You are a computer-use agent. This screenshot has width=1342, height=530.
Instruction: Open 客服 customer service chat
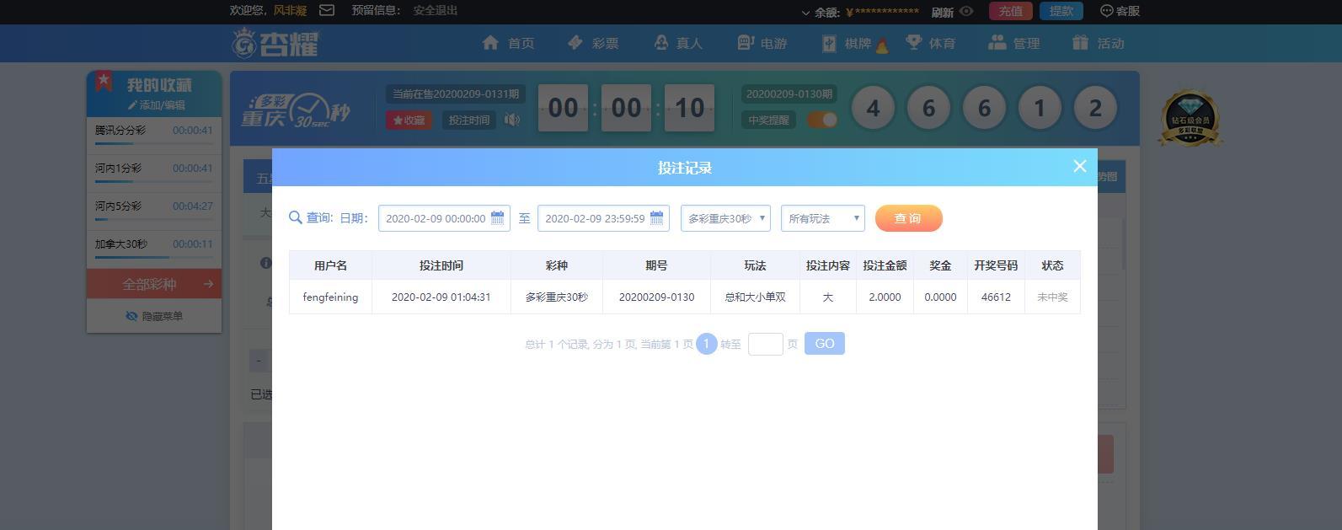click(x=1120, y=11)
